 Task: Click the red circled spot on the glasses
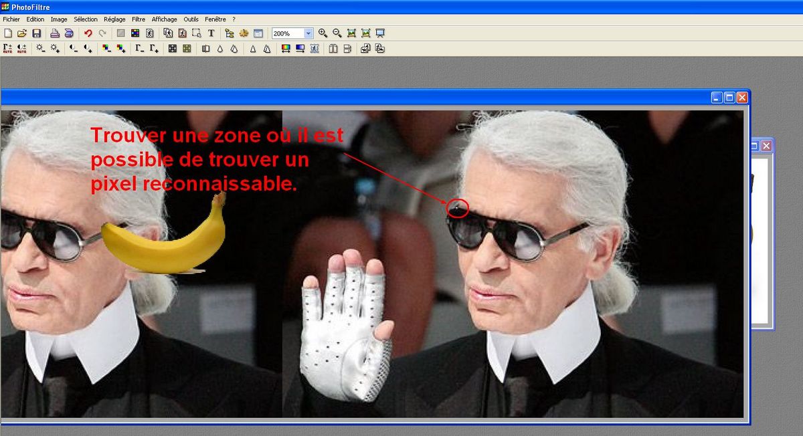point(457,208)
